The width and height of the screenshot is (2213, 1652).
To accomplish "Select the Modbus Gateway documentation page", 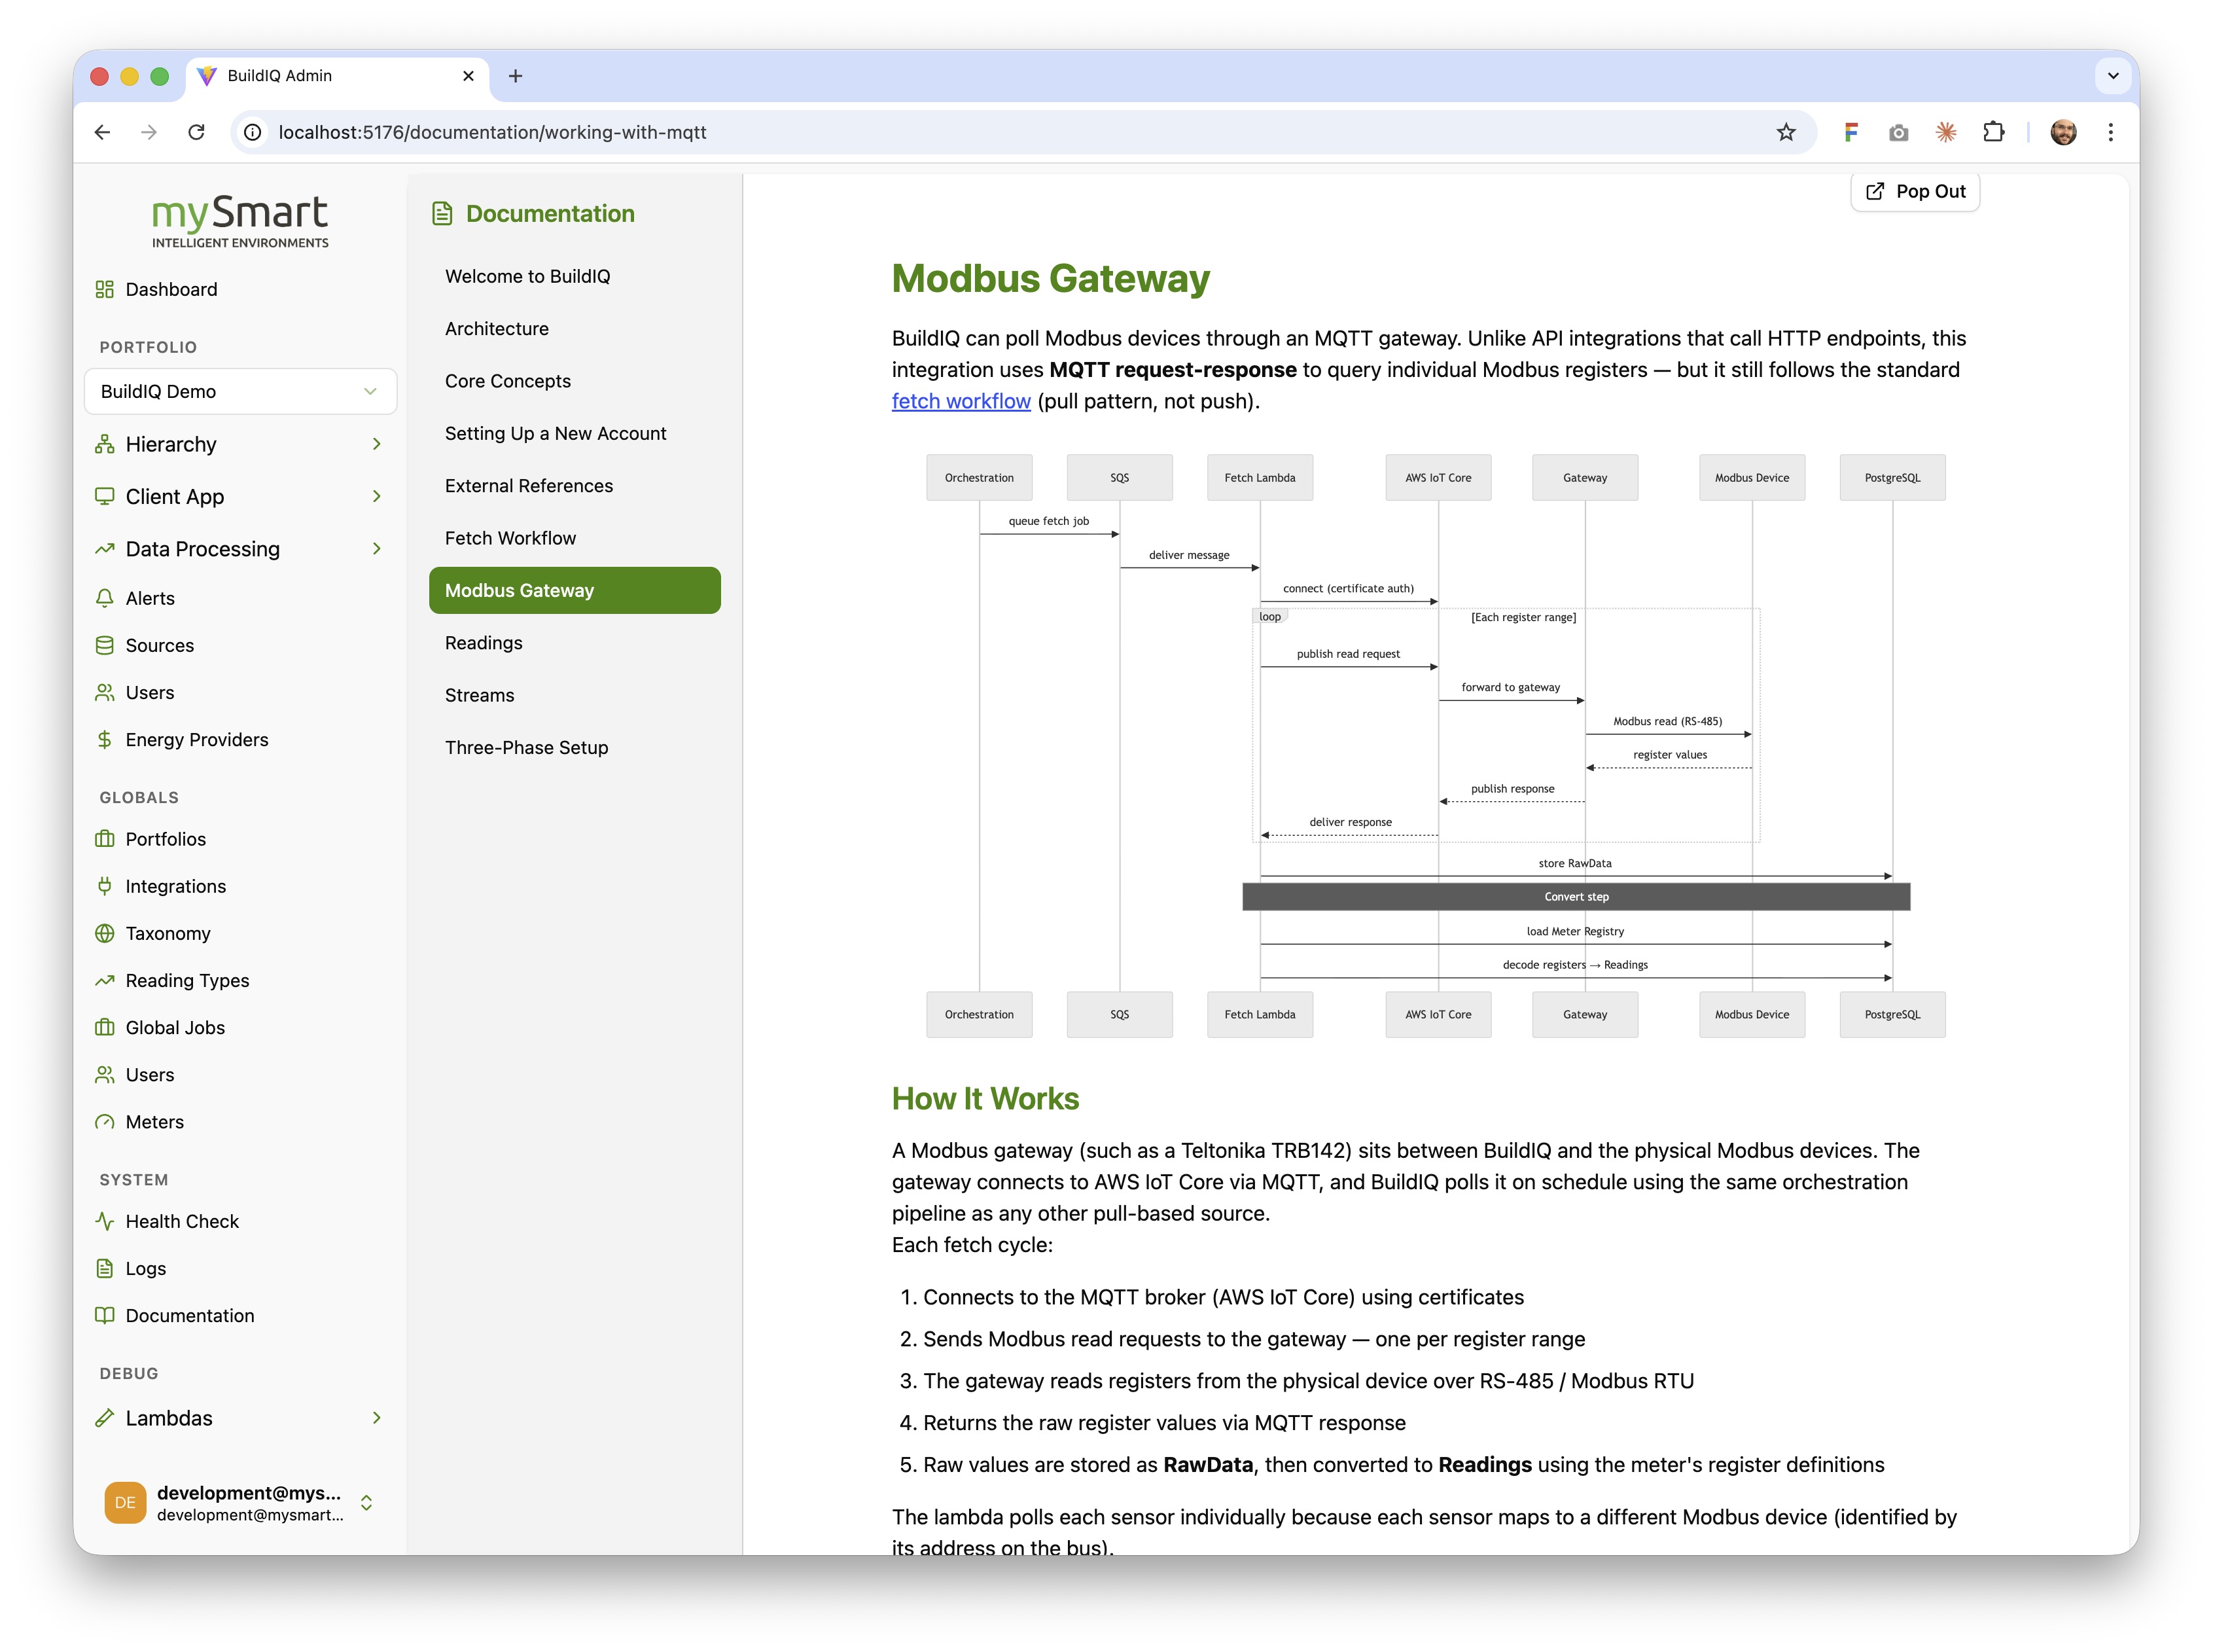I will 575,590.
